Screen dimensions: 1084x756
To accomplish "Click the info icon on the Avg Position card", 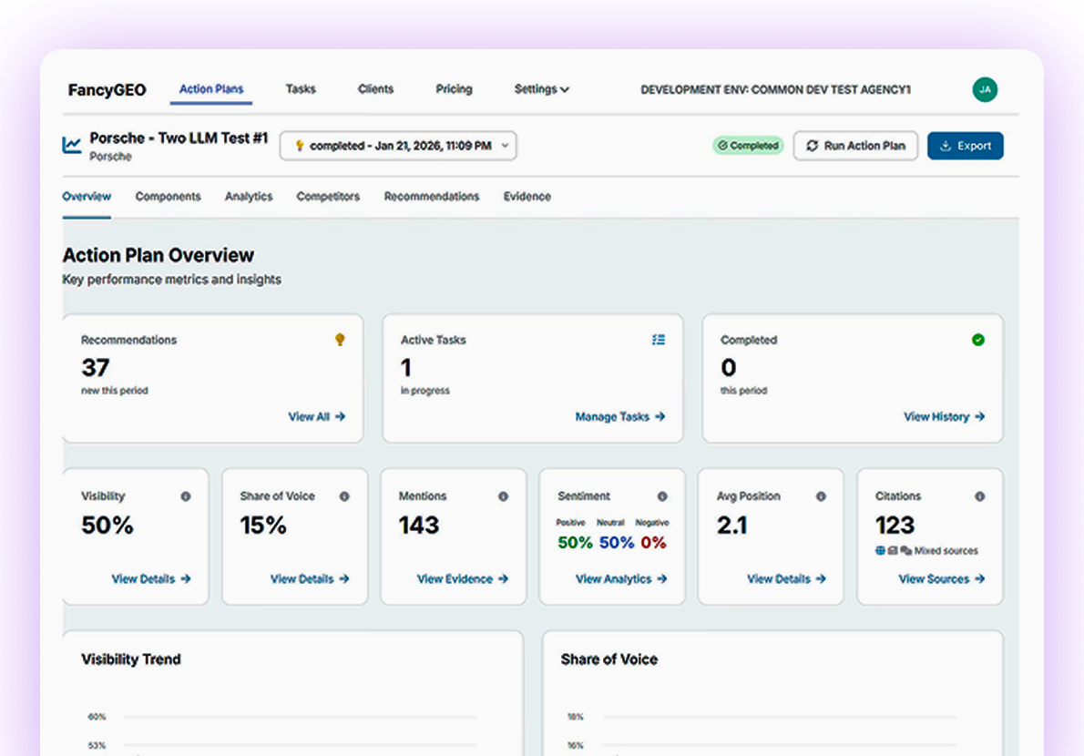I will (x=821, y=496).
